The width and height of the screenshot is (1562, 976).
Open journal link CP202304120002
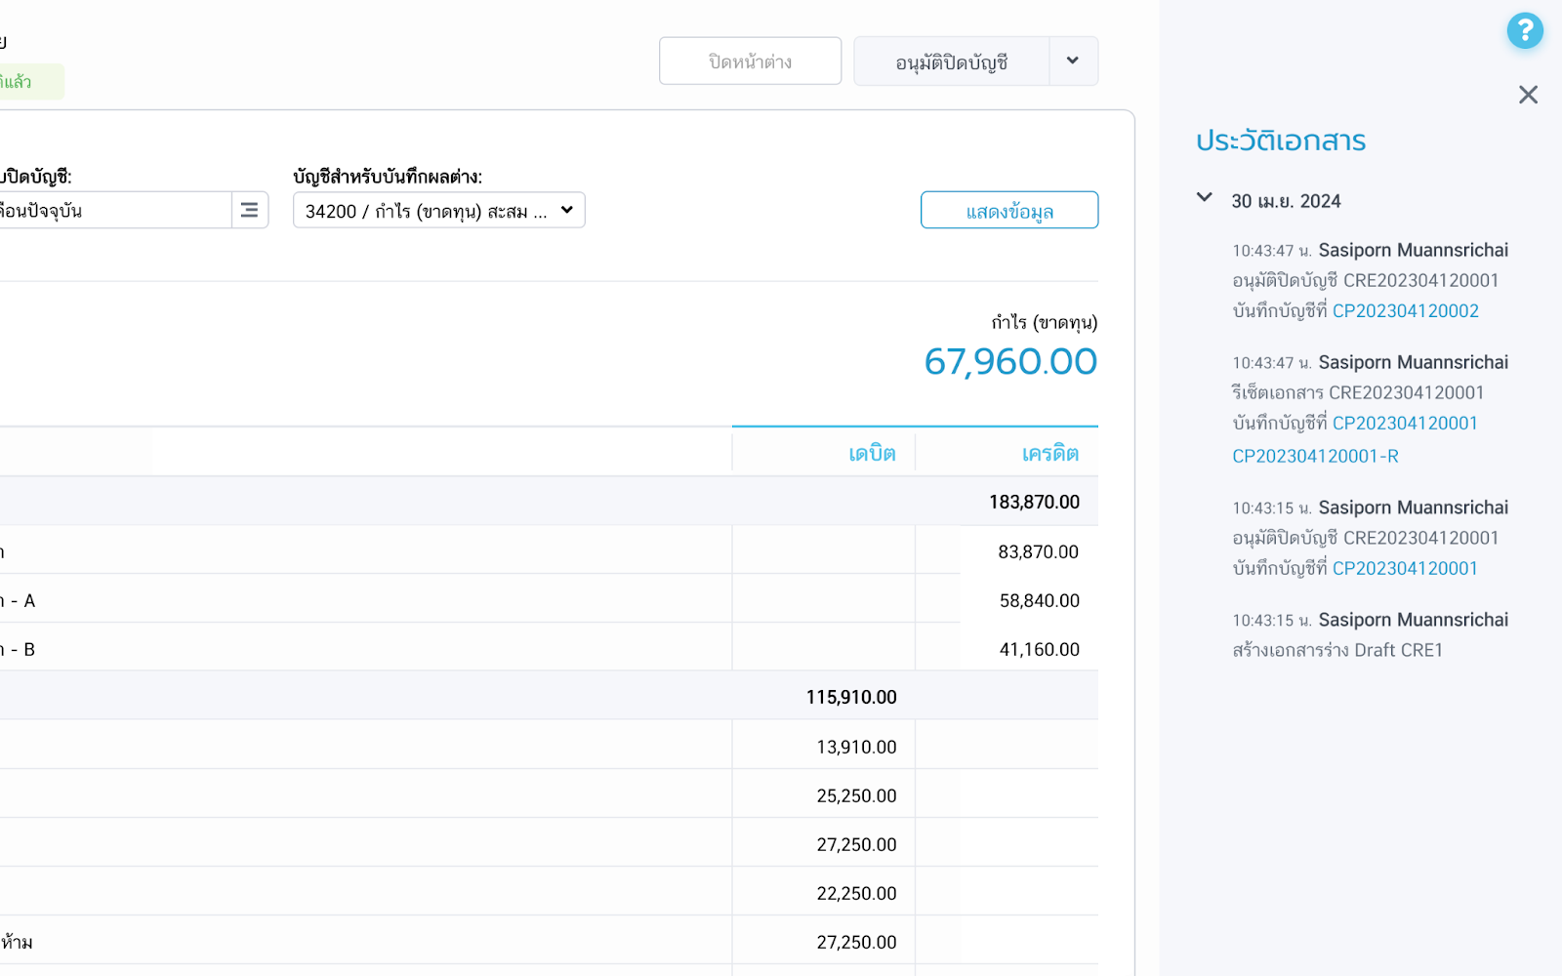pyautogui.click(x=1405, y=311)
